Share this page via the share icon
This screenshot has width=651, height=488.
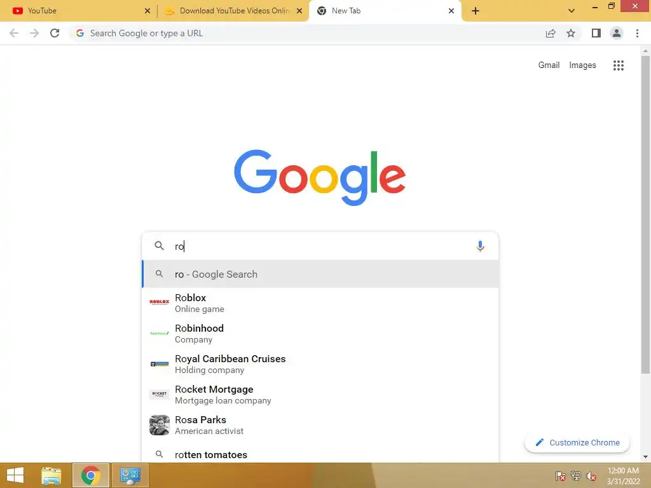pos(551,33)
